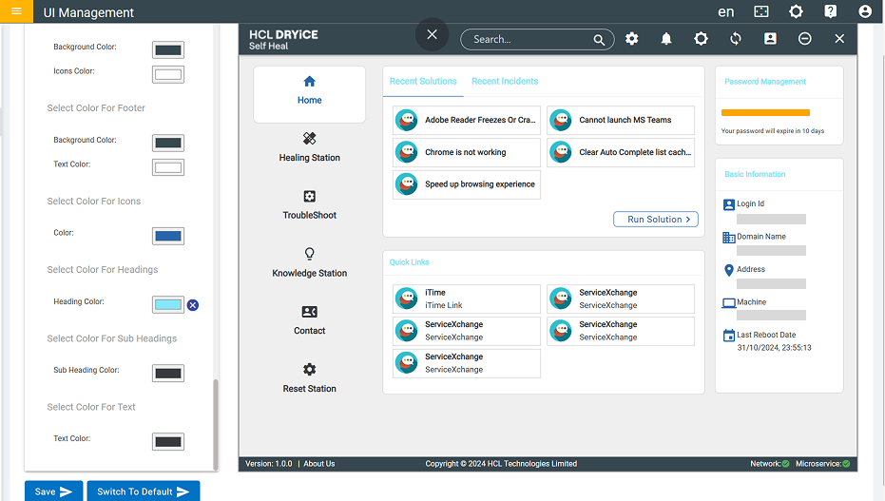Screen dimensions: 885x501
Task: Open the iTime quick link
Action: pyautogui.click(x=467, y=299)
